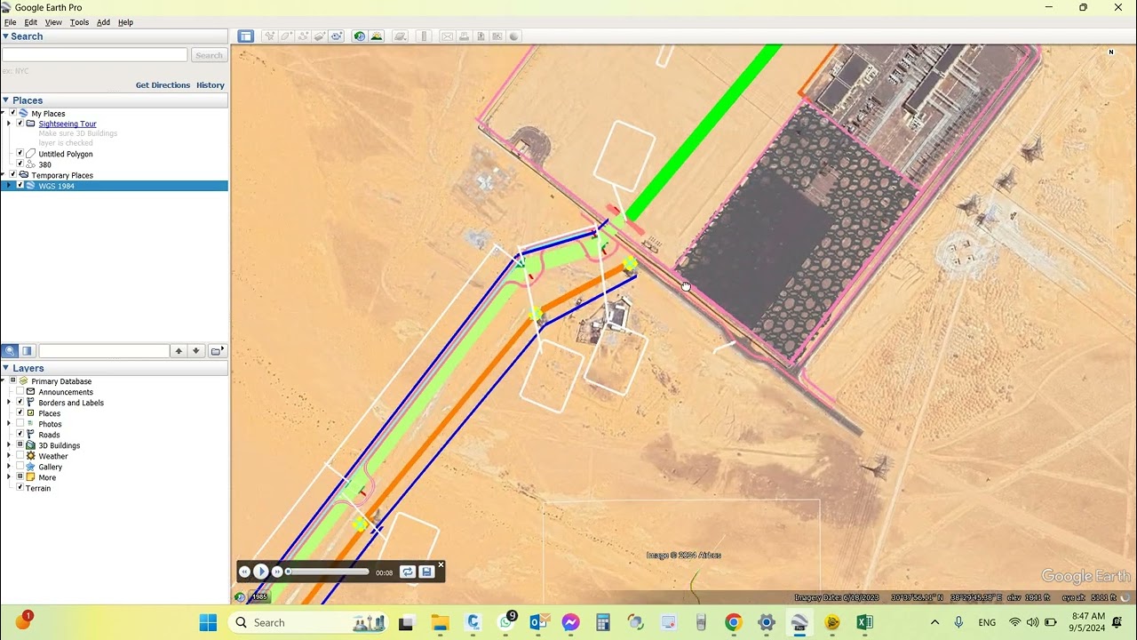This screenshot has height=640, width=1137.
Task: Click the Search button
Action: tap(209, 55)
